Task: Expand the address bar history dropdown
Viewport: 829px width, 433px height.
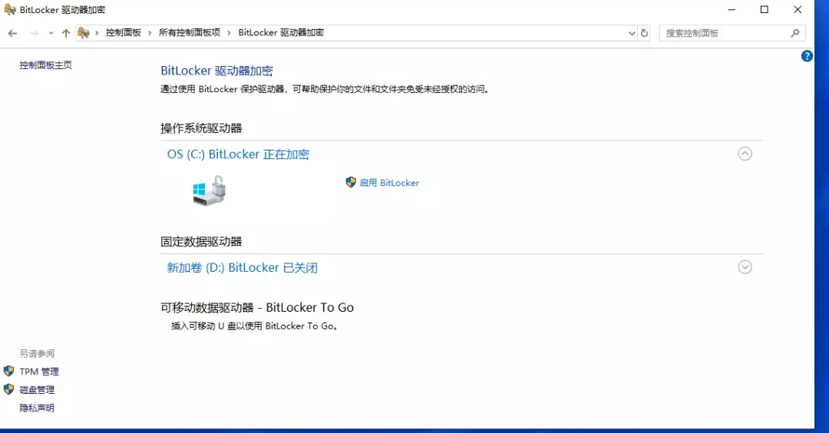Action: click(631, 33)
